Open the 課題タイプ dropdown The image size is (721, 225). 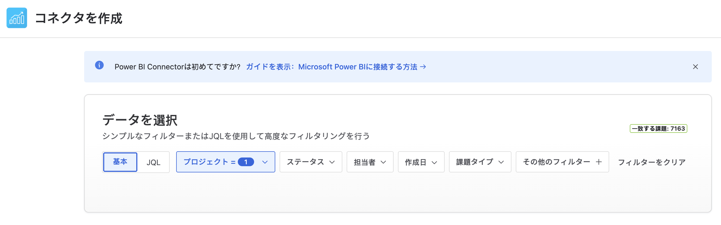(480, 162)
